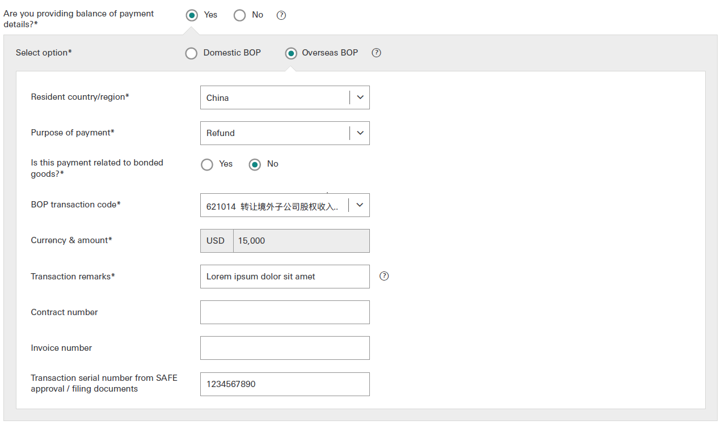The width and height of the screenshot is (725, 429).
Task: Select Yes for providing balance of payment details
Action: click(192, 15)
